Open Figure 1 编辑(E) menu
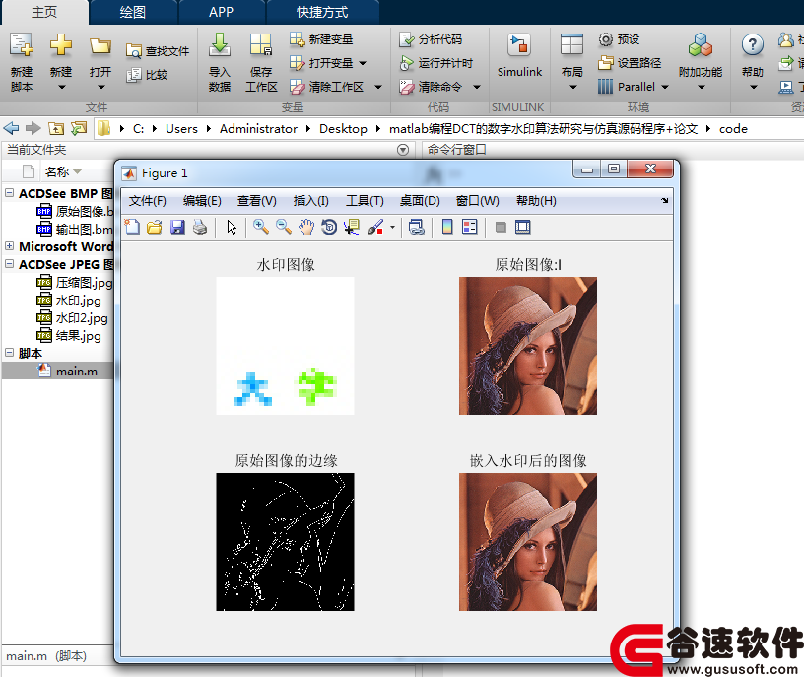This screenshot has height=677, width=804. click(x=202, y=201)
